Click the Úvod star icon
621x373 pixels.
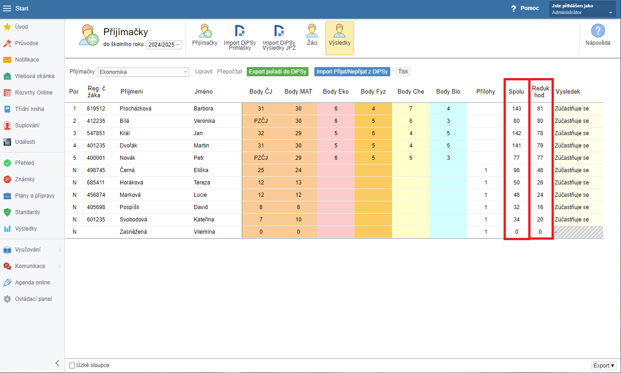(7, 27)
